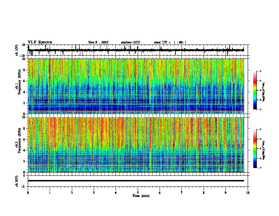Viewport: 279px width, 216px height.
Task: Click the "ch.3(V)" axis label
Action: (17, 181)
